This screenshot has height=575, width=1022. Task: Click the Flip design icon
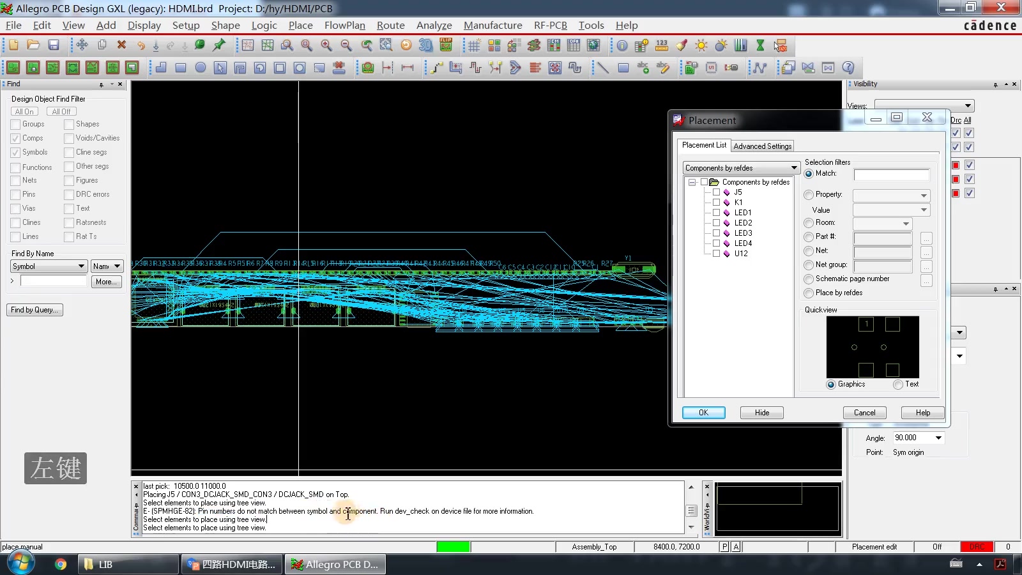click(x=446, y=45)
